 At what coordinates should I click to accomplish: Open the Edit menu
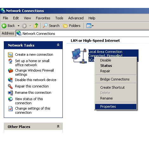[x=16, y=18]
